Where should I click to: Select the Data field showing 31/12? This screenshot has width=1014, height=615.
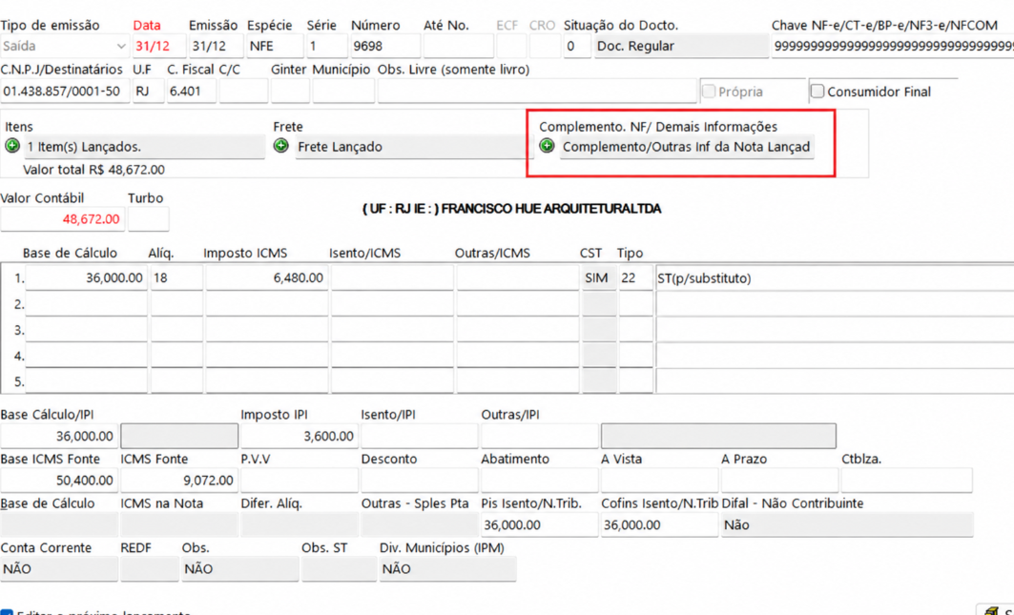[x=159, y=47]
